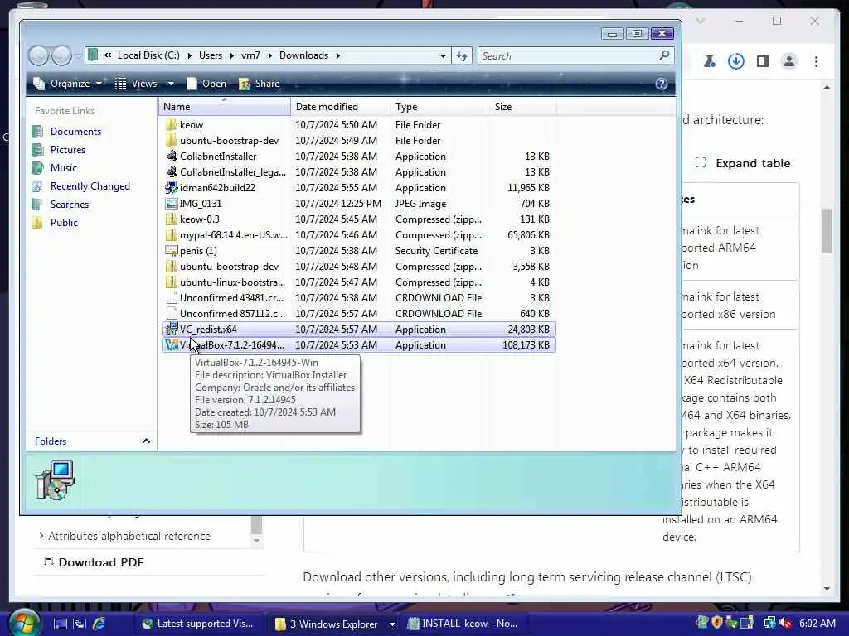This screenshot has height=636, width=849.
Task: Click Download PDF link in browser page
Action: click(x=94, y=562)
